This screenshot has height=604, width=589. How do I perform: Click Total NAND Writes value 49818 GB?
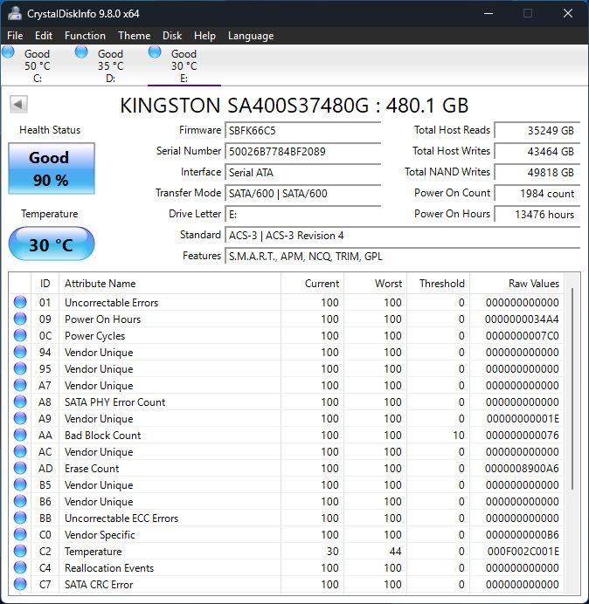coord(537,172)
